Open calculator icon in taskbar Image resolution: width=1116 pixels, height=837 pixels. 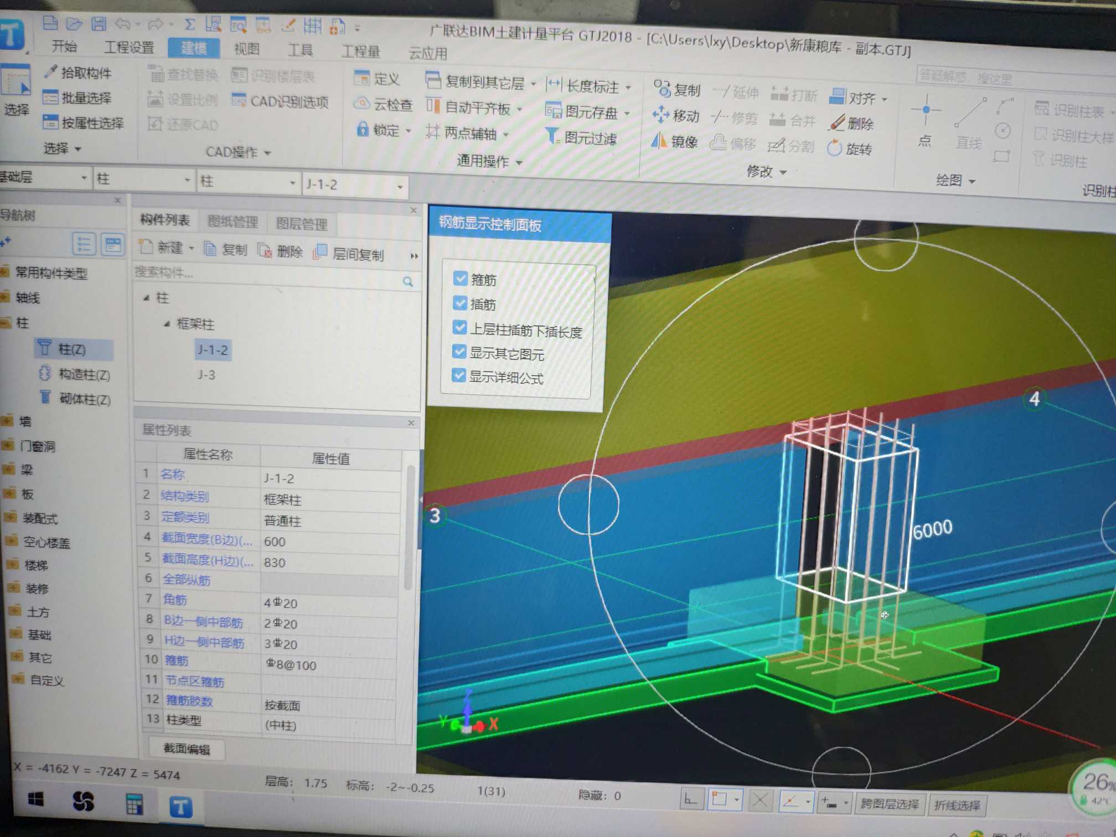tap(134, 804)
